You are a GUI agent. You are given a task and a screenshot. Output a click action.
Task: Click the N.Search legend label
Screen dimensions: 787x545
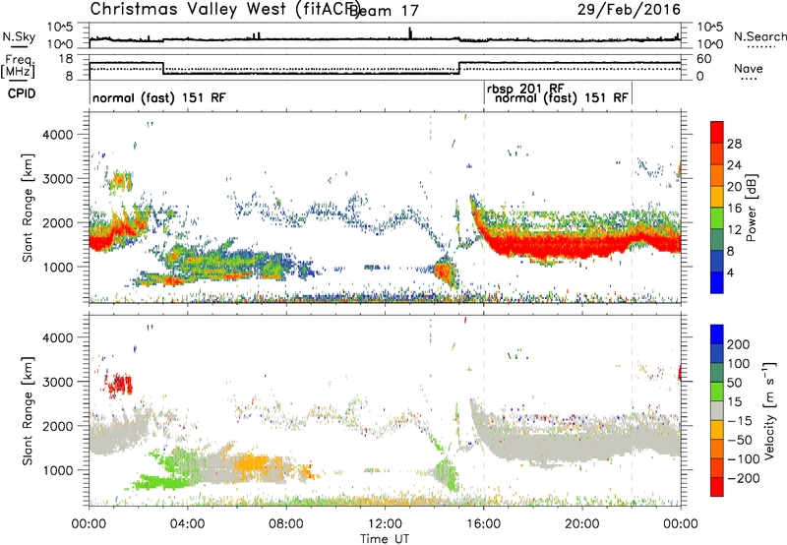[x=760, y=36]
